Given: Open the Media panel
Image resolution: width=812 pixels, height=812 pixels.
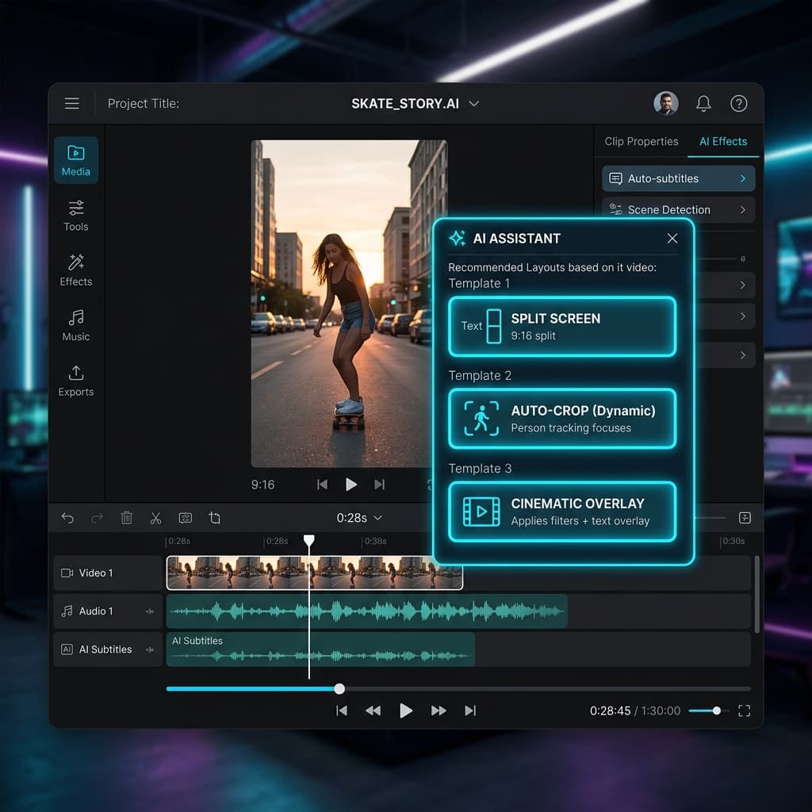Looking at the screenshot, I should [x=76, y=160].
